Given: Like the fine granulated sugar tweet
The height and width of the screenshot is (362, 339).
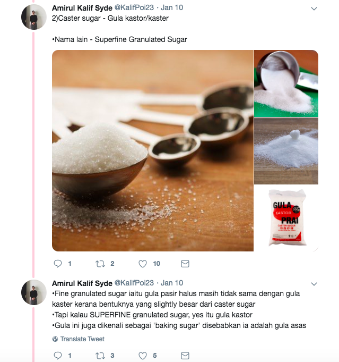Looking at the screenshot, I should click(x=143, y=356).
